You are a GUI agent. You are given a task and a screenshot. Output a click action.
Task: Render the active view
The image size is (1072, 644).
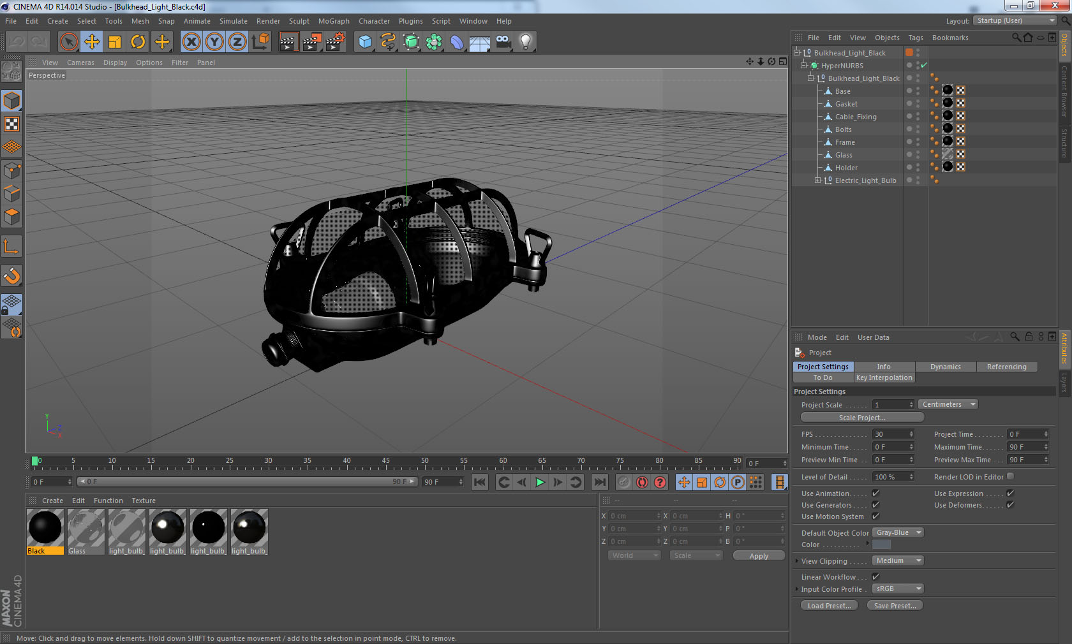[x=288, y=42]
